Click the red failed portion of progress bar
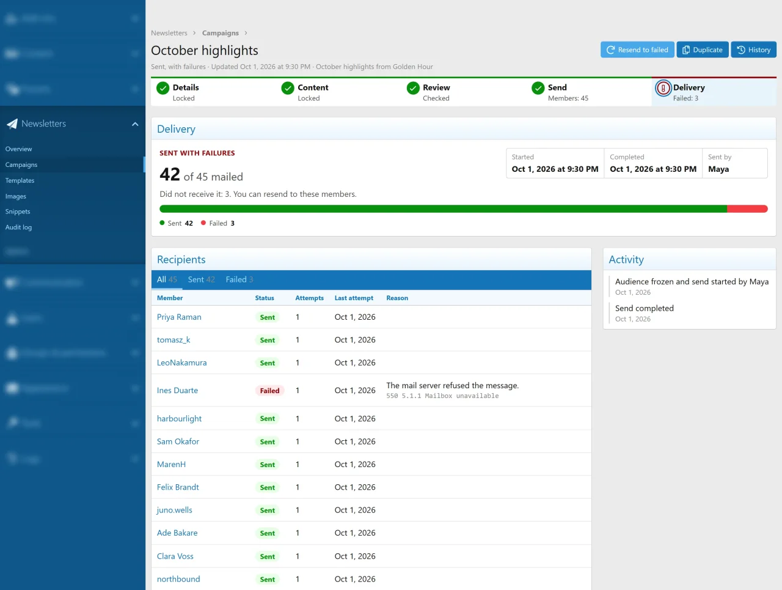 [x=747, y=209]
